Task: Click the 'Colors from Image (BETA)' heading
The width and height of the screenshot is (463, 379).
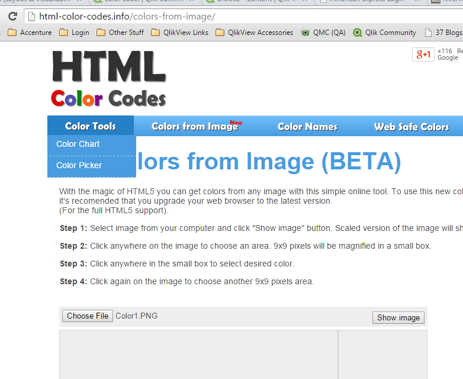Action: pyautogui.click(x=269, y=161)
